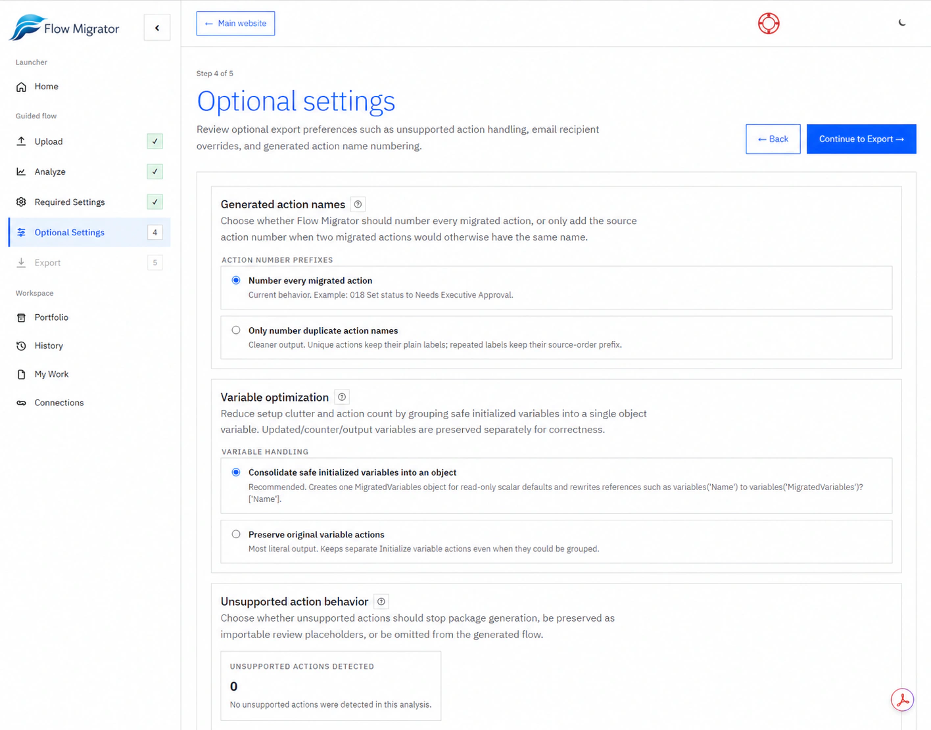Collapse the sidebar with chevron button
Viewport: 931px width, 730px height.
[157, 28]
